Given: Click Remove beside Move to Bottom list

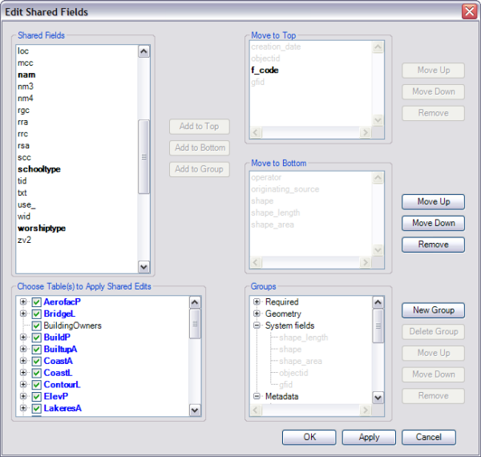Looking at the screenshot, I should click(433, 245).
